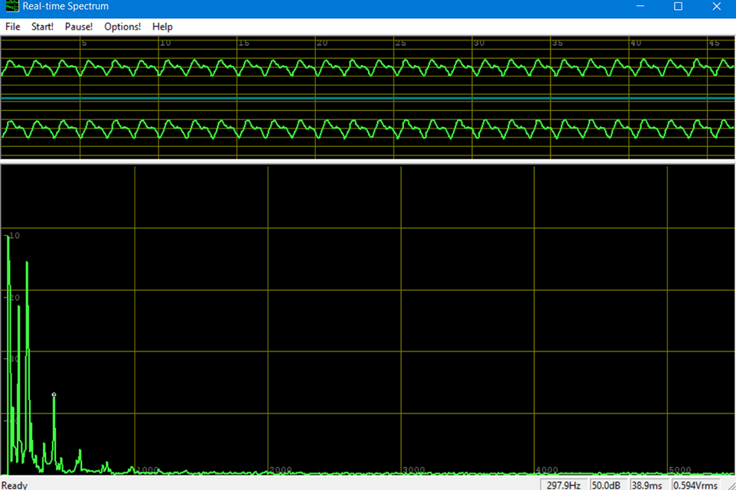
Task: Minimize the Real-time Spectrum window
Action: (640, 6)
